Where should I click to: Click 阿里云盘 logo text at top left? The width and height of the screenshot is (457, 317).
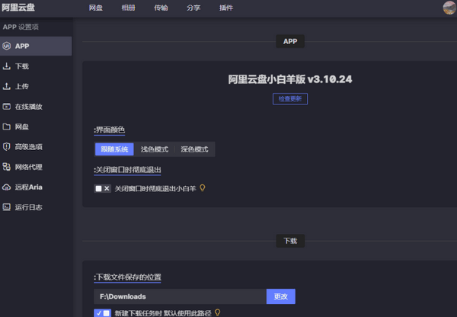tap(18, 8)
